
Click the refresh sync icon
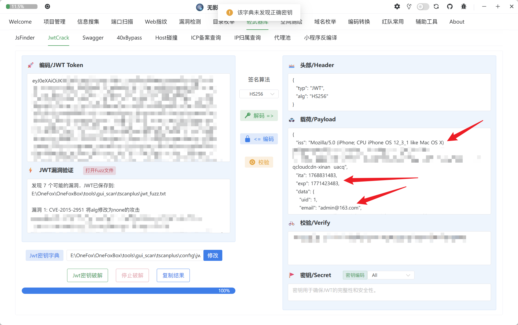point(436,7)
